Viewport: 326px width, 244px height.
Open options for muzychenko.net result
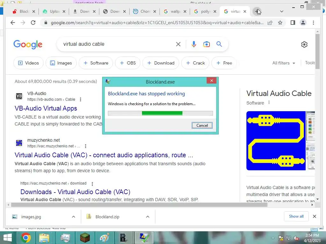(x=85, y=146)
